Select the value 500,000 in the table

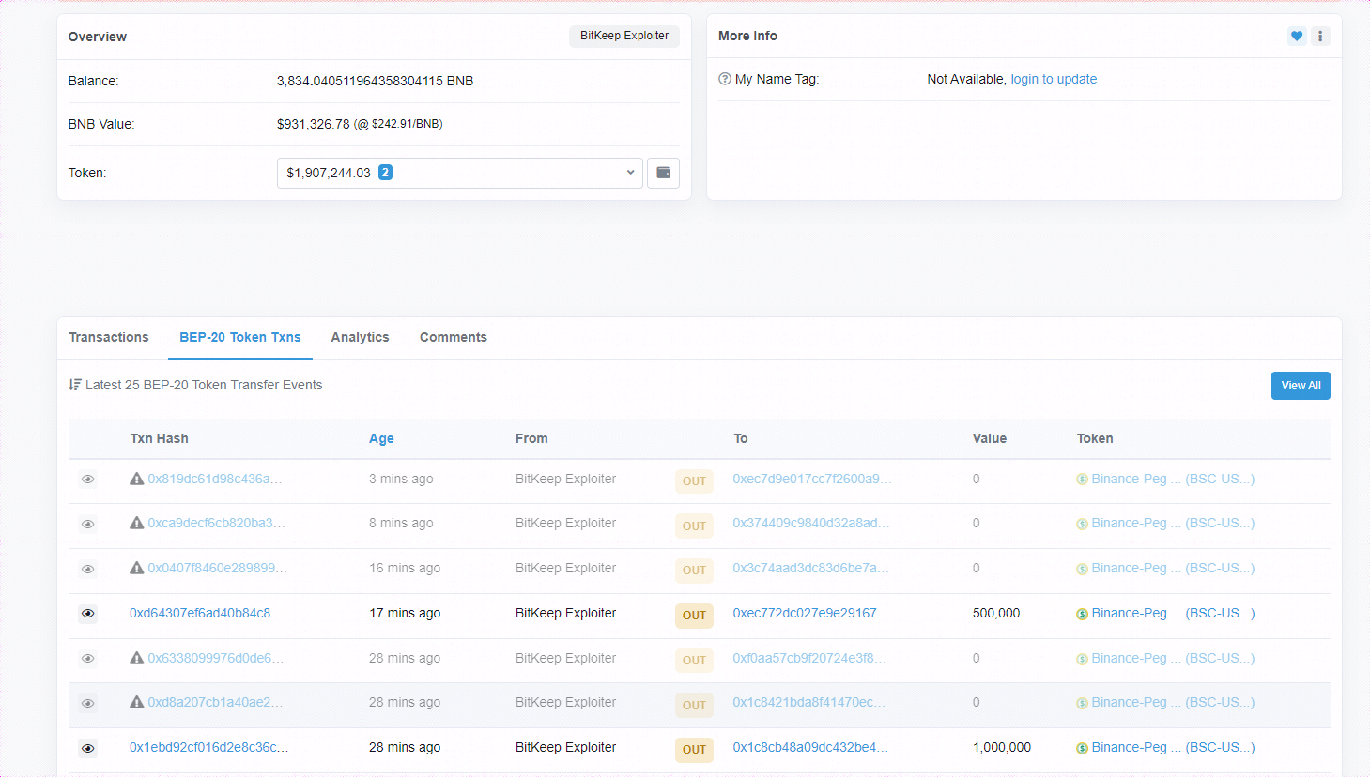(996, 613)
